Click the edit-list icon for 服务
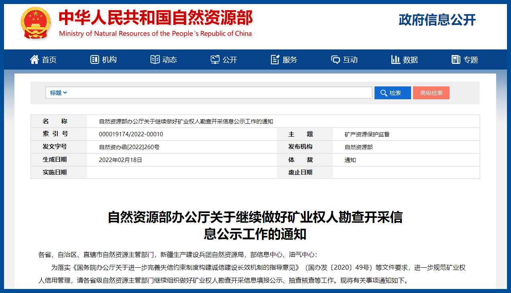 coord(275,59)
